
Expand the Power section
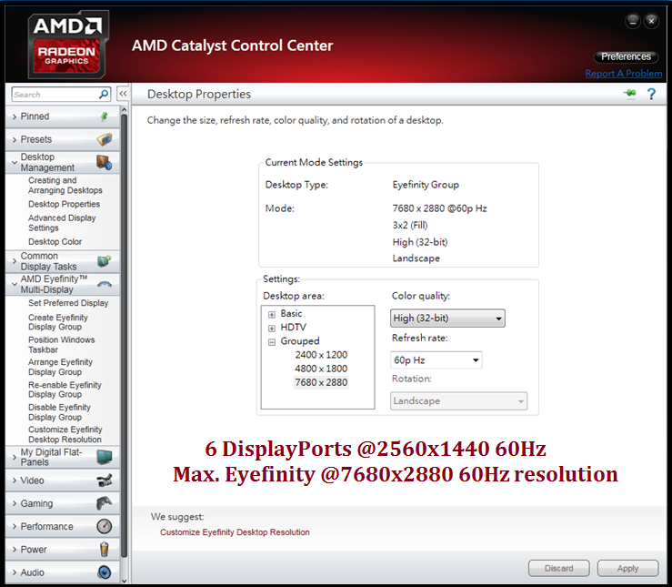(15, 550)
